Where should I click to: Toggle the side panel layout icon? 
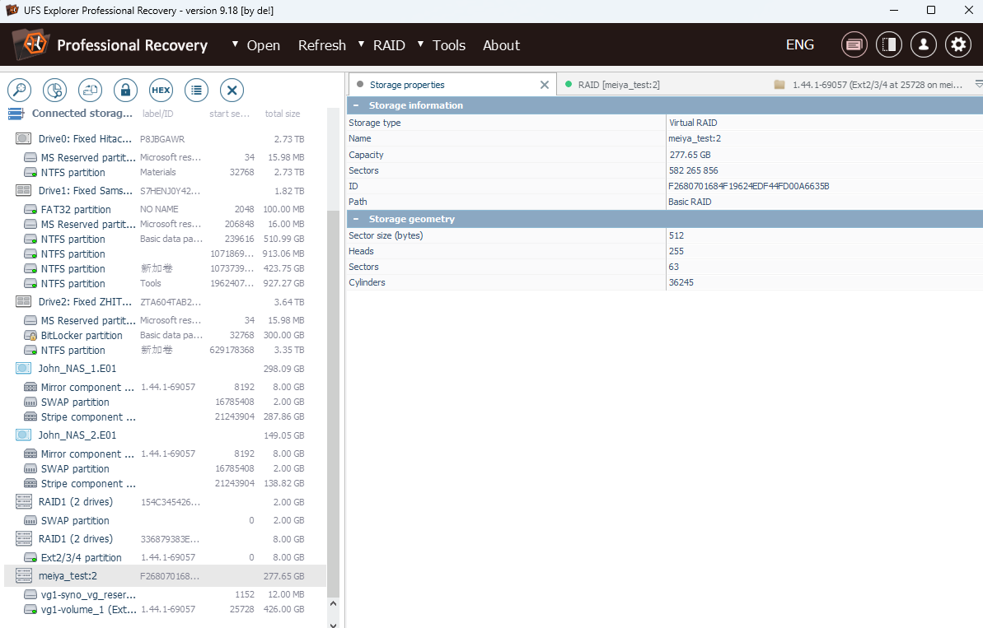(x=888, y=44)
